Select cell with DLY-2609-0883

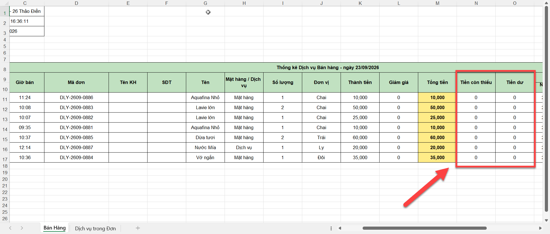click(76, 107)
